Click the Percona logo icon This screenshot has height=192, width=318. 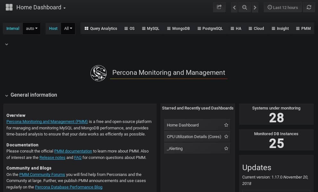tap(99, 73)
